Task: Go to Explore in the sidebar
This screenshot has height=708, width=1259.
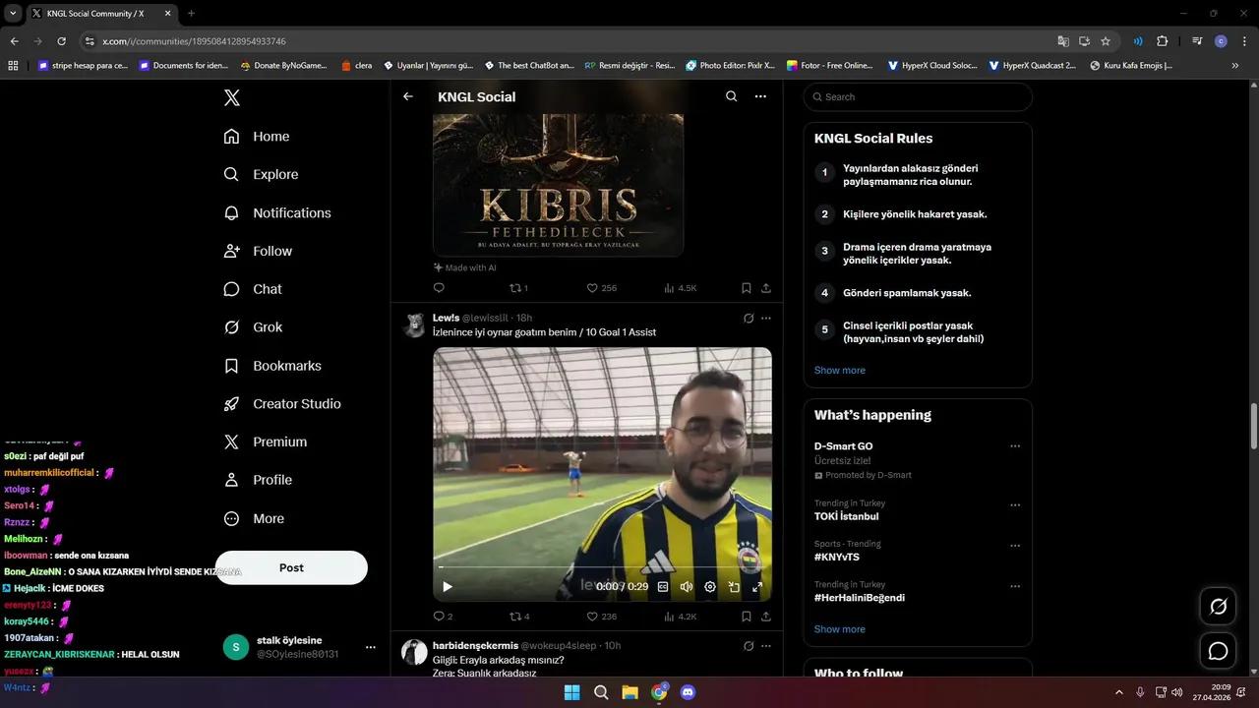Action: click(x=261, y=174)
